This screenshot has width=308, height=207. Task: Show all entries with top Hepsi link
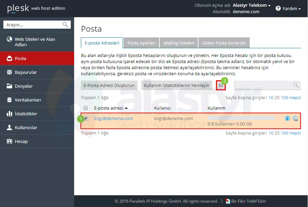click(295, 97)
